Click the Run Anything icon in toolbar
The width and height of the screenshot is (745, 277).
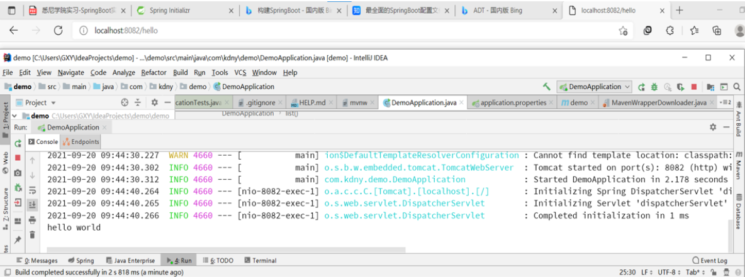tap(724, 87)
